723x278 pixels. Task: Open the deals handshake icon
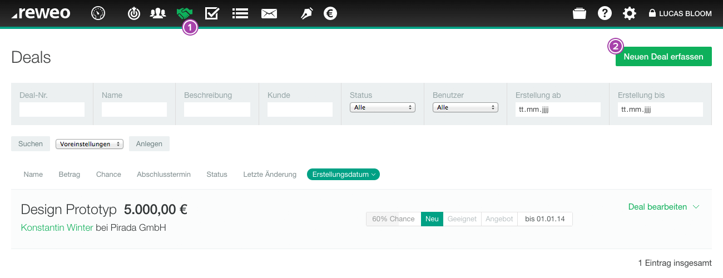185,13
